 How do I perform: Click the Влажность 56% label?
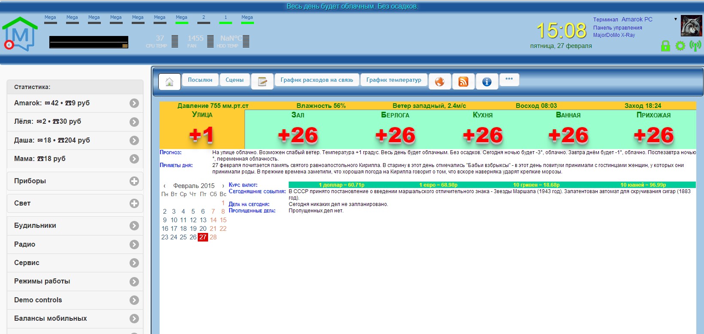pos(321,106)
